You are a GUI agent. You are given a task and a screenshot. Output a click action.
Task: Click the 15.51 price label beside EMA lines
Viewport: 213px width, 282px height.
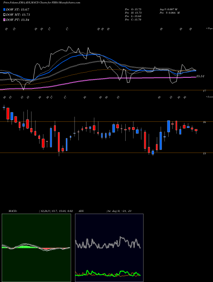pos(200,76)
